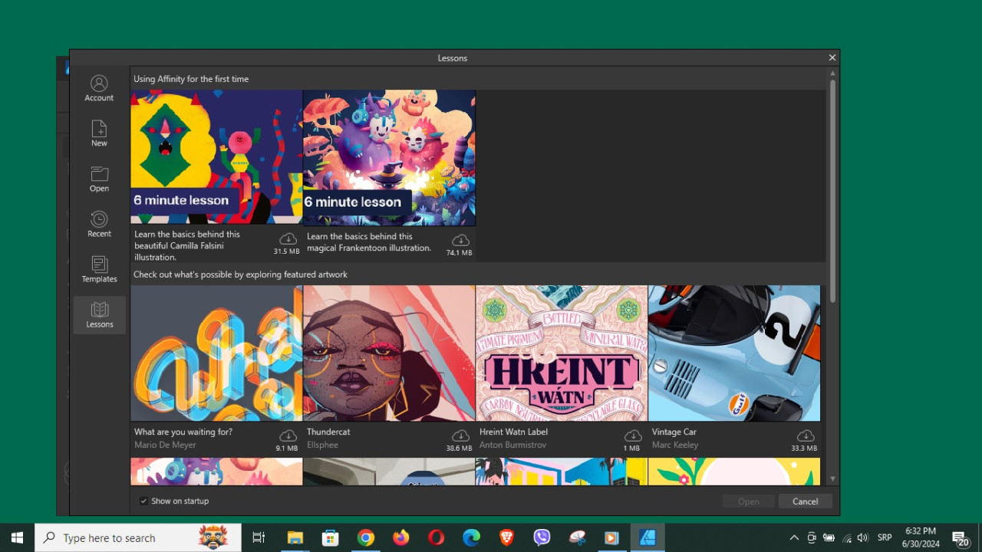
Task: Switch SRP input language
Action: (885, 537)
